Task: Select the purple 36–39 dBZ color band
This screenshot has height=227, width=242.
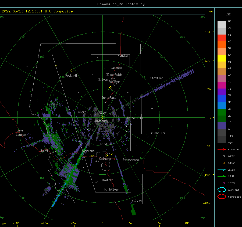Action: click(x=222, y=92)
